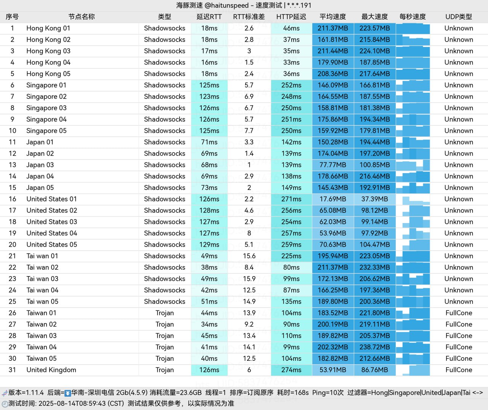
Task: Click the version icon beside 版本=1.11.4
Action: [5, 393]
